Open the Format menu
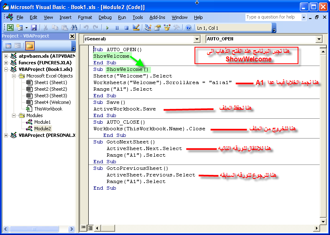330x235 pixels. click(x=85, y=17)
